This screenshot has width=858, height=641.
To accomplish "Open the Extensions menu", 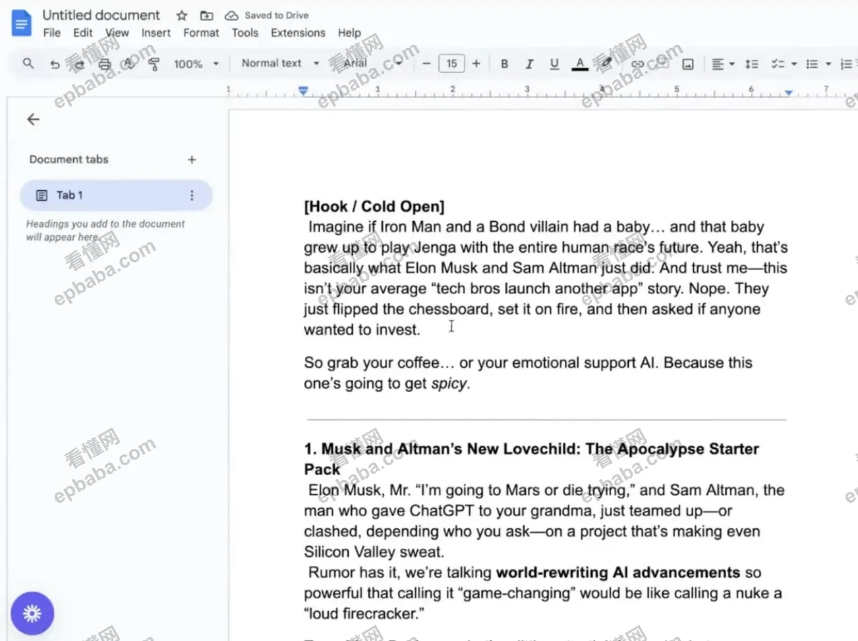I will (x=298, y=33).
